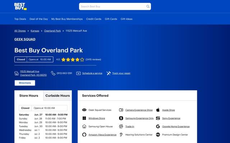Click the Best Buy logo
Viewport: 230px width, 143px height.
[x=20, y=6]
